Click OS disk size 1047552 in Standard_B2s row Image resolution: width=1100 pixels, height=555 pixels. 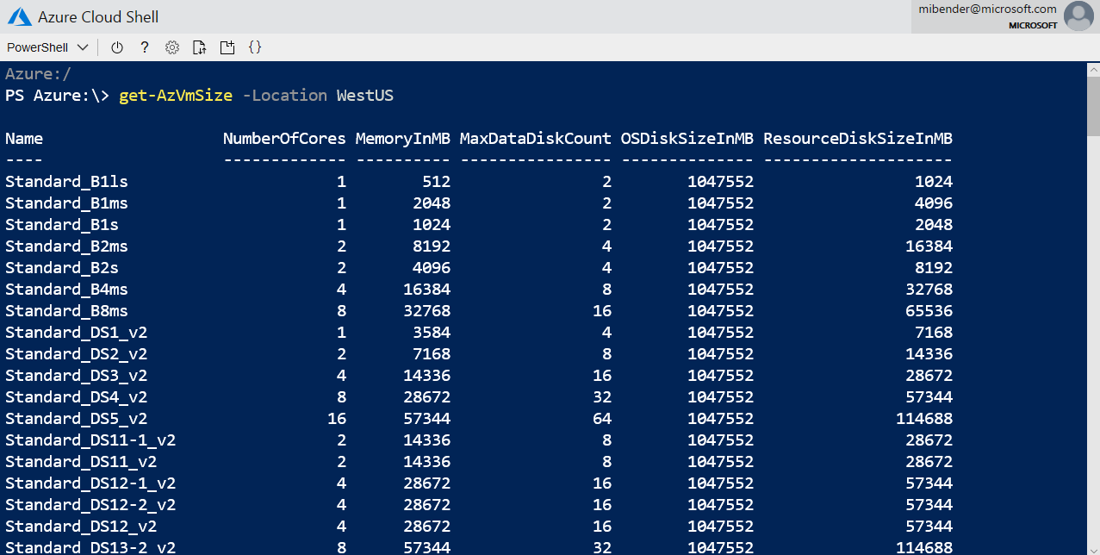click(x=721, y=268)
